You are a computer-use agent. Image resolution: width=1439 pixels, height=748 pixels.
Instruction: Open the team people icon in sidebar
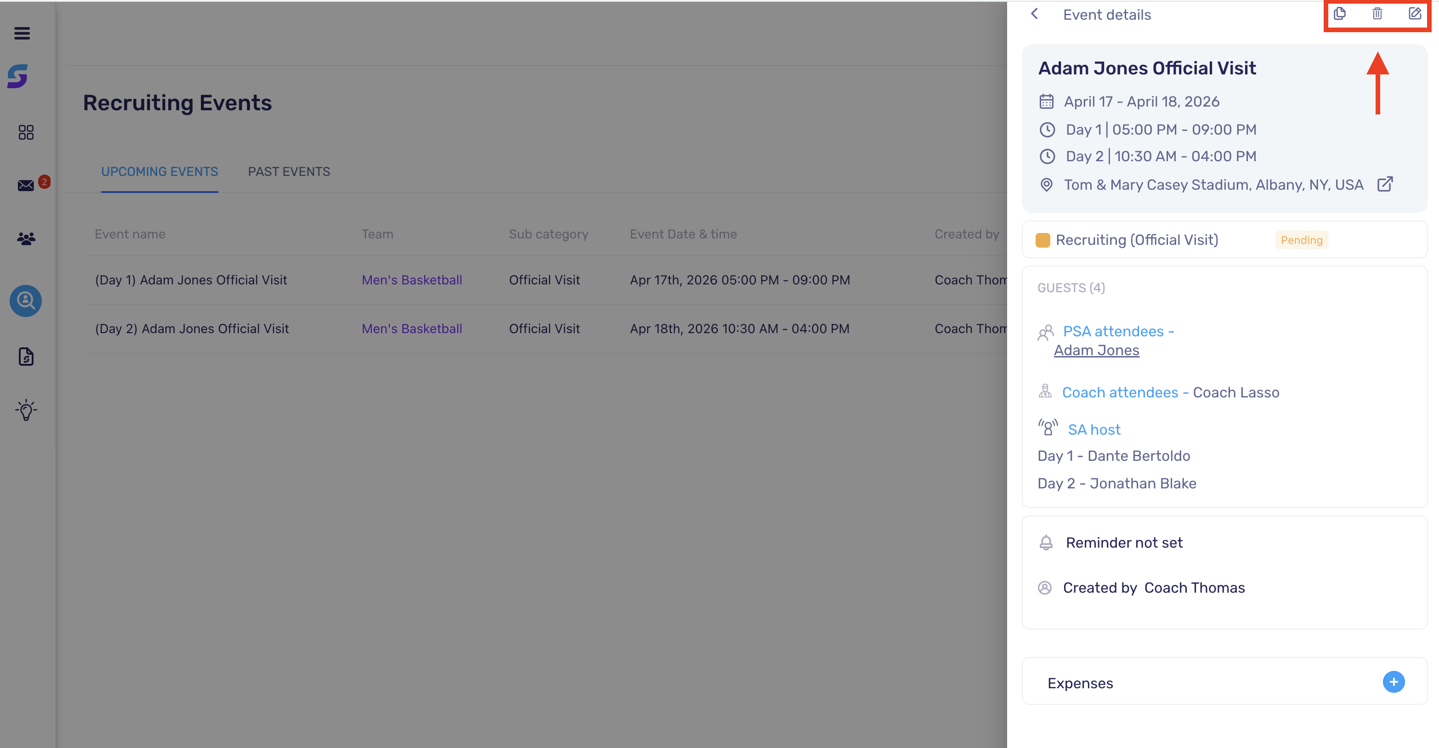pos(26,239)
